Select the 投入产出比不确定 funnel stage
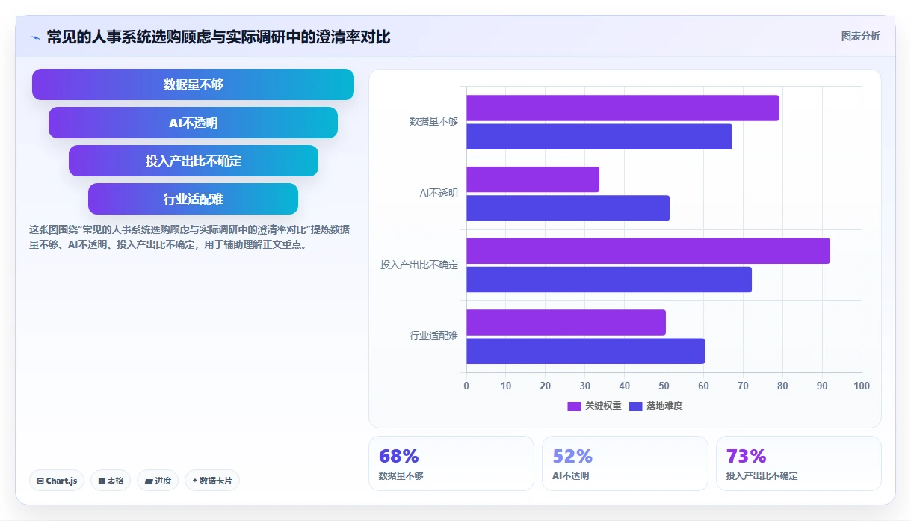 click(193, 161)
